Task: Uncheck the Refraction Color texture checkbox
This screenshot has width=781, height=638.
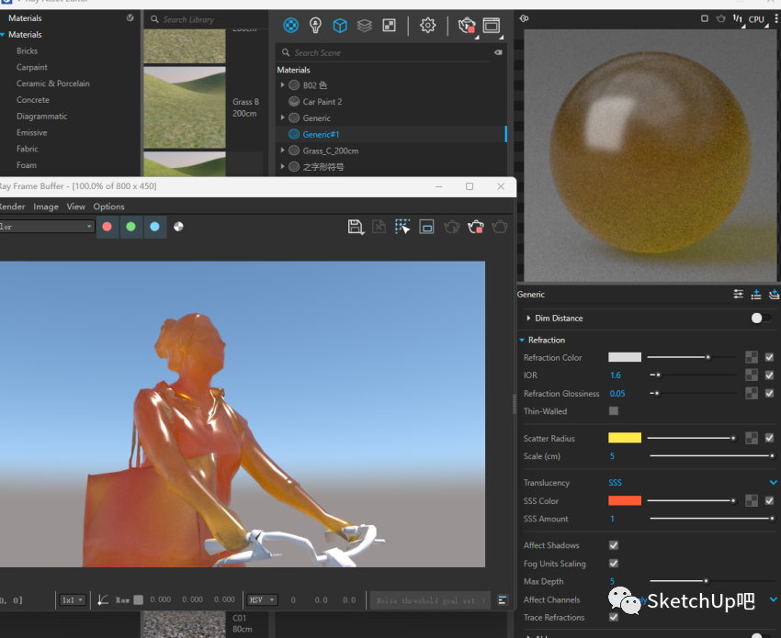Action: coord(770,357)
